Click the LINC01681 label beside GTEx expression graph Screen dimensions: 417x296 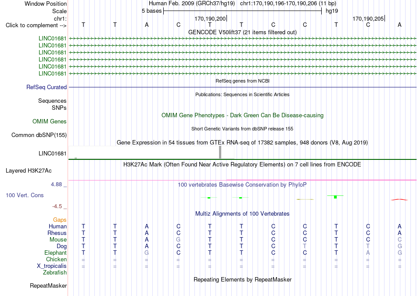point(52,153)
